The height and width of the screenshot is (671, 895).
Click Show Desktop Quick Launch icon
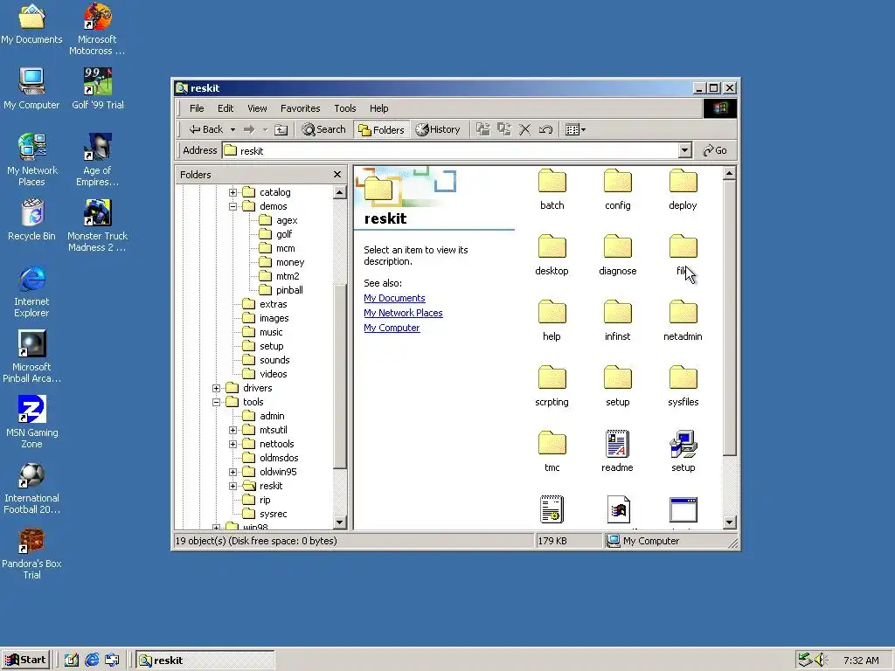click(72, 661)
